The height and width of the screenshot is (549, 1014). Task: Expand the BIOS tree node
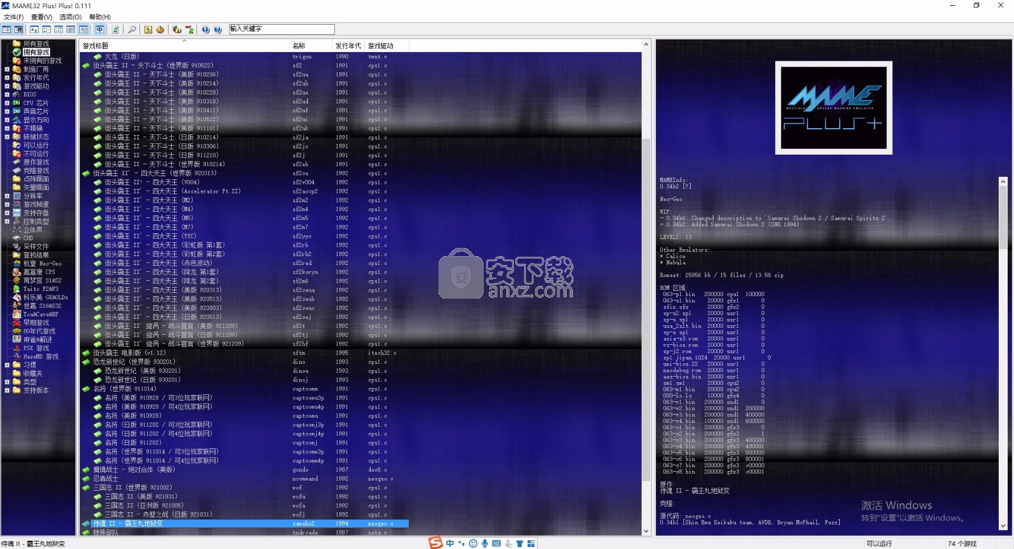tap(7, 94)
